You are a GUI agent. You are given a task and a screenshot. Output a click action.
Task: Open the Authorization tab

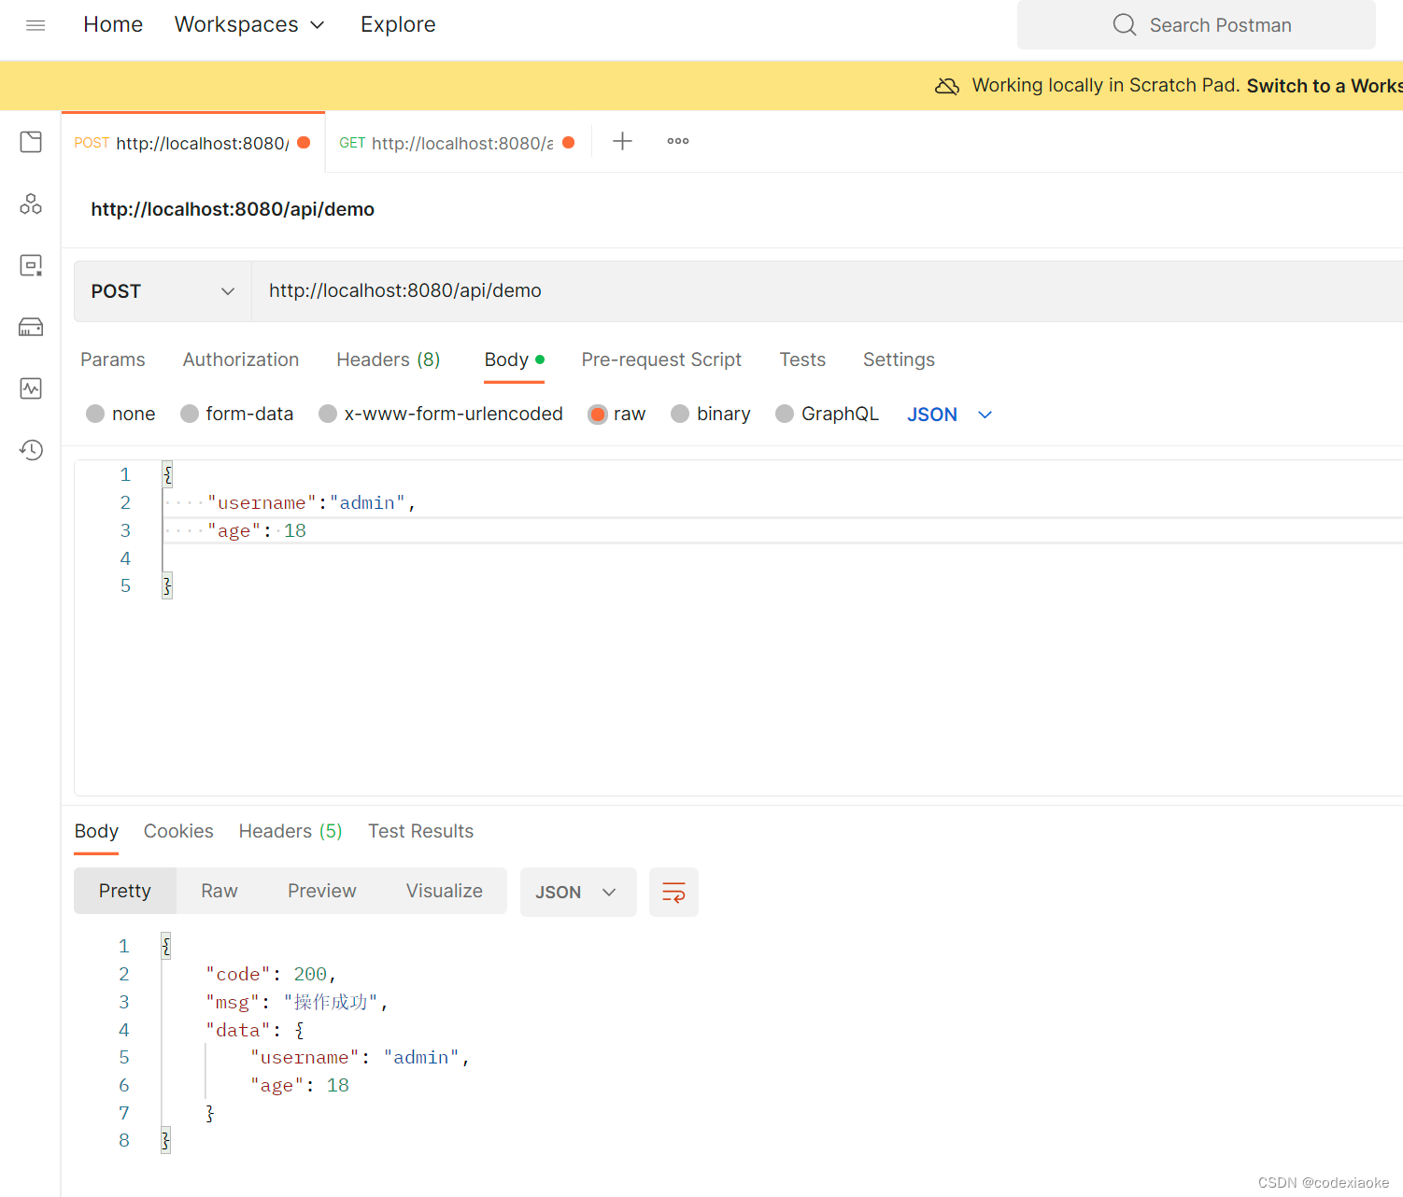point(241,359)
